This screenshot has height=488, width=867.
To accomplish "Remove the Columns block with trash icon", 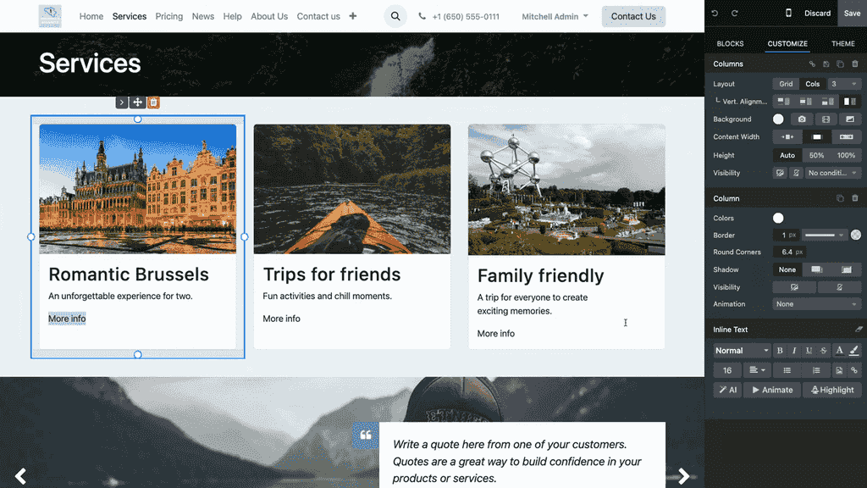I will point(855,64).
